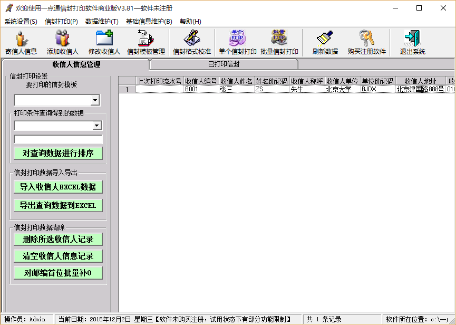Click 单个信封打印 single envelope print
Screen dimensions: 456x325
(x=237, y=42)
